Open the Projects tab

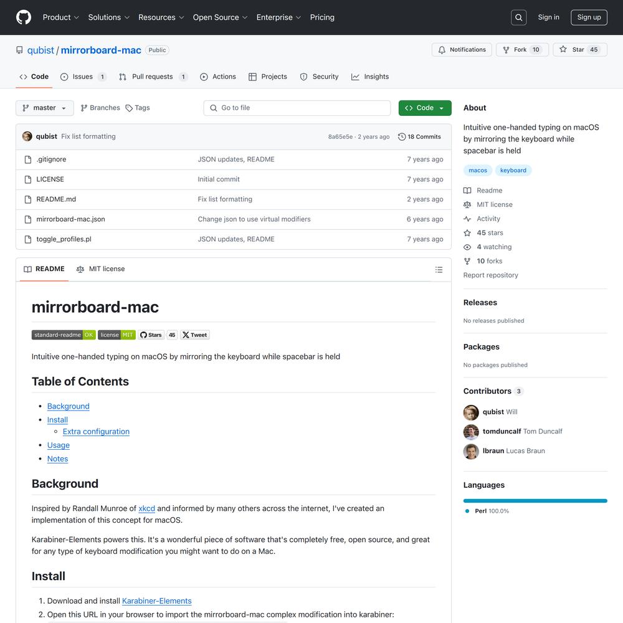268,77
